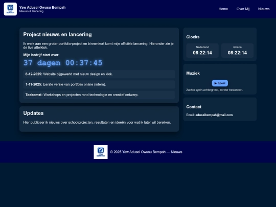Click the Nederland clock card
The width and height of the screenshot is (276, 207).
click(x=202, y=51)
